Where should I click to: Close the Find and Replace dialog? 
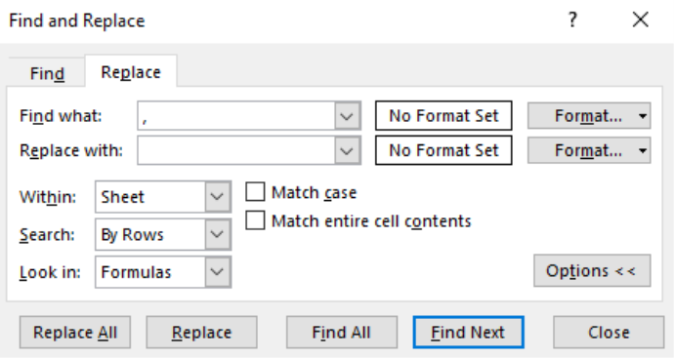(641, 20)
